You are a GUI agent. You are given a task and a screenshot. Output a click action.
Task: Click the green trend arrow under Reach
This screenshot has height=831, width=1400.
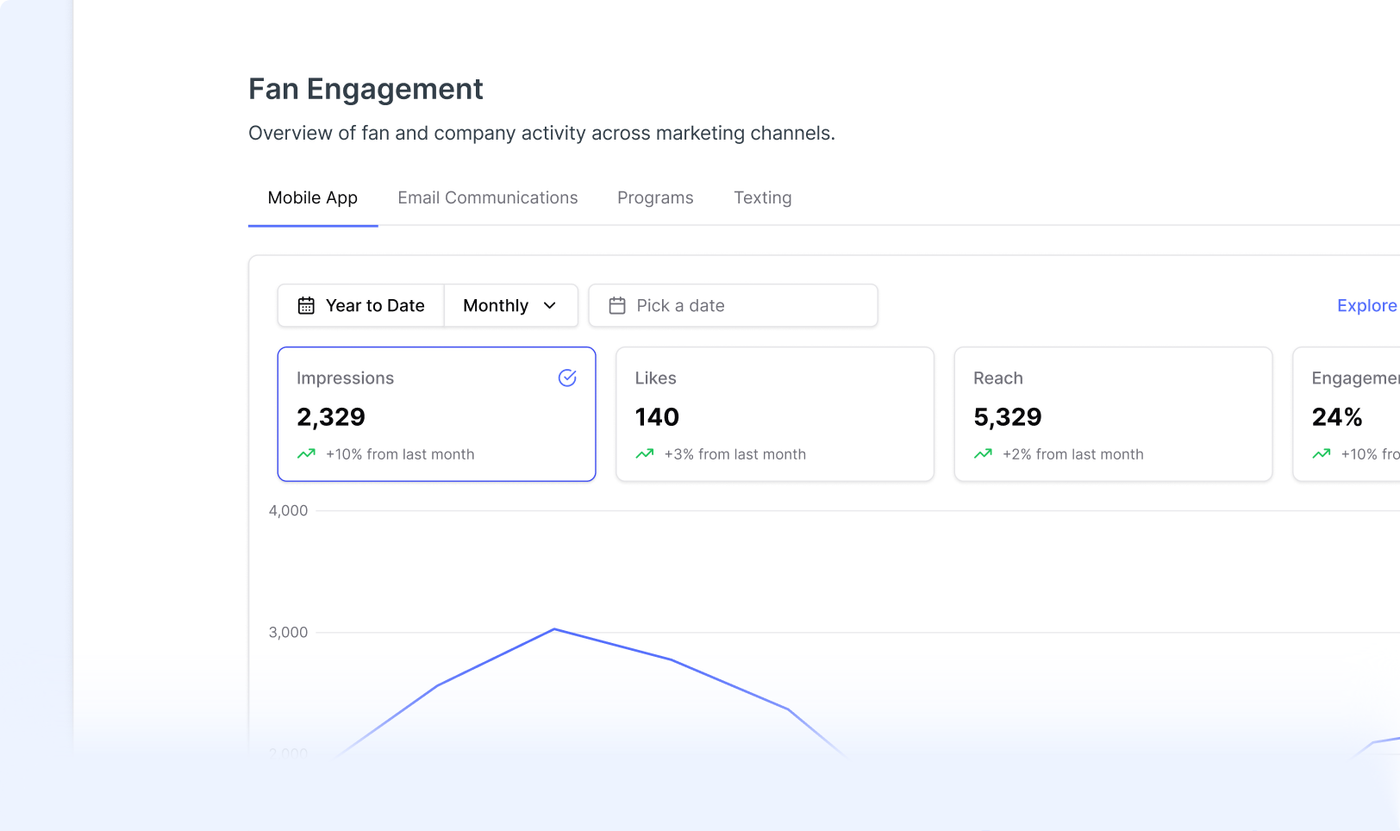(983, 453)
